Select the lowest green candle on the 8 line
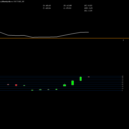Screen dimensions: 129x129 [32, 90]
